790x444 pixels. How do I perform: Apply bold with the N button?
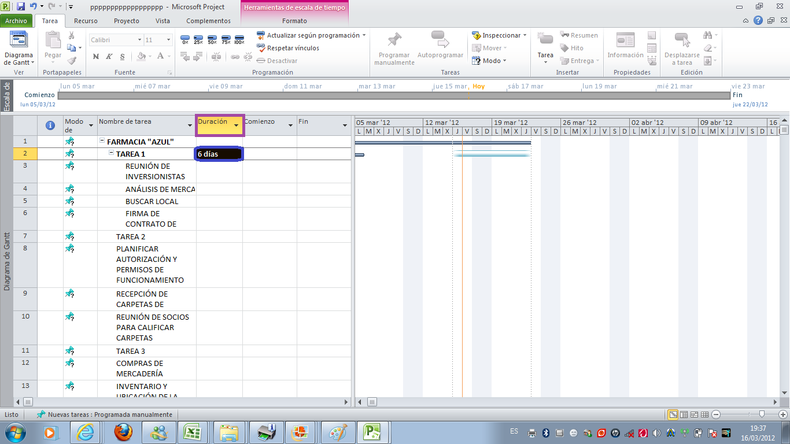(x=96, y=57)
